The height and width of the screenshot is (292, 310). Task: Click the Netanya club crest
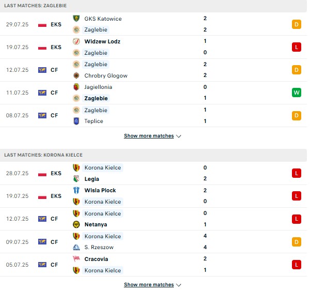76,224
